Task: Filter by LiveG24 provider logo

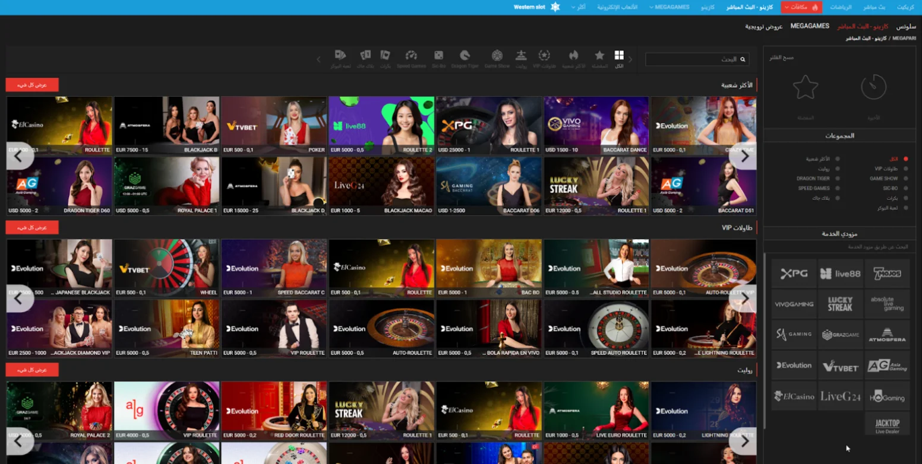Action: [840, 396]
